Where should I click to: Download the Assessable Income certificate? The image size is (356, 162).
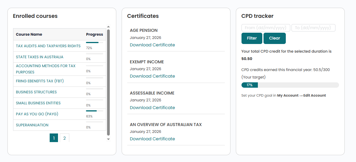[152, 108]
